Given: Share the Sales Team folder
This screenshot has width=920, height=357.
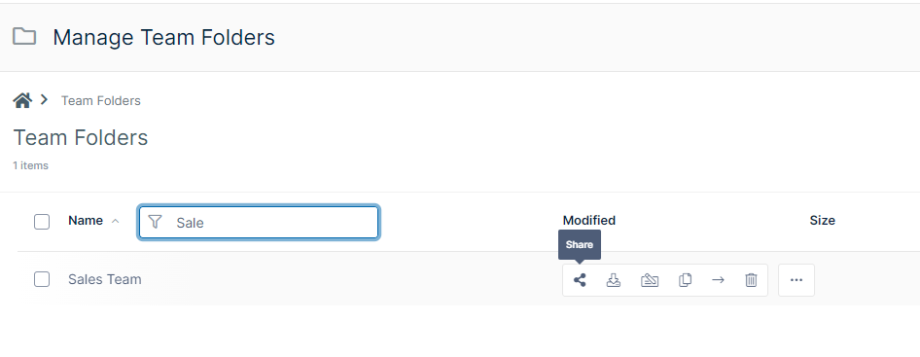Looking at the screenshot, I should (580, 280).
